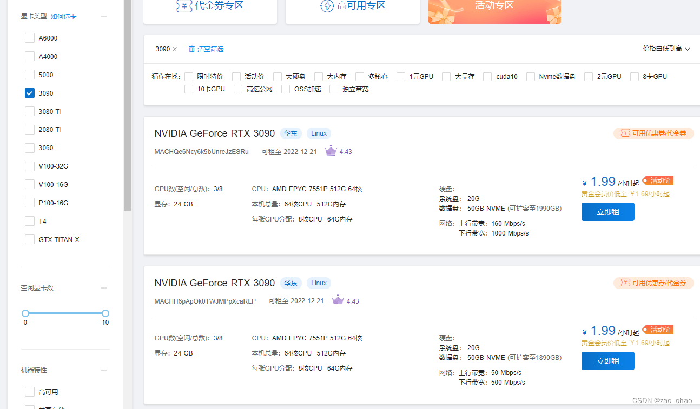The height and width of the screenshot is (409, 700).
Task: Enable the Nvme数据盘 quick filter
Action: coord(531,77)
